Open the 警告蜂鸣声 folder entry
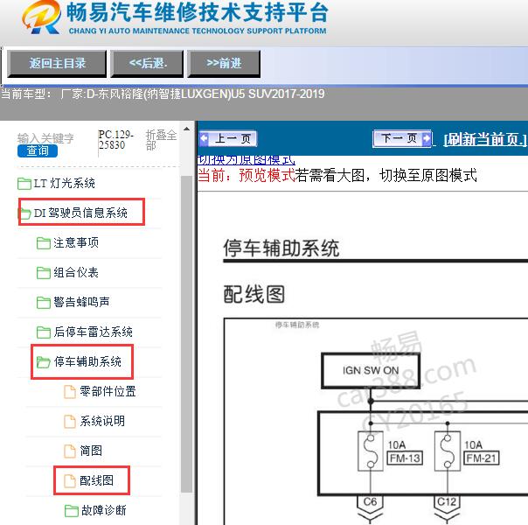 tap(81, 302)
